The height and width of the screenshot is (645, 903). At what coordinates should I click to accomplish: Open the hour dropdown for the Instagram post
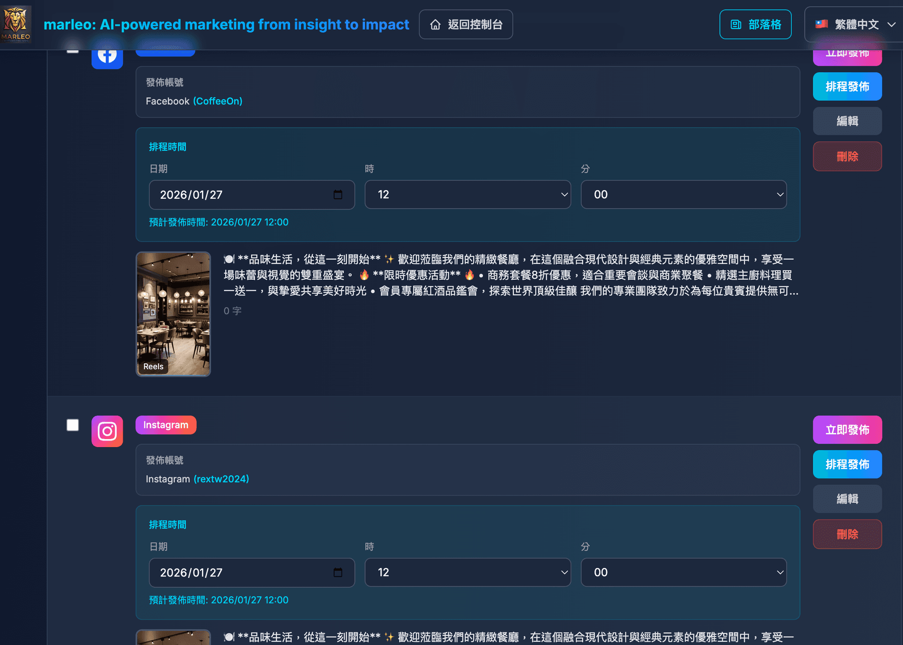click(x=468, y=573)
